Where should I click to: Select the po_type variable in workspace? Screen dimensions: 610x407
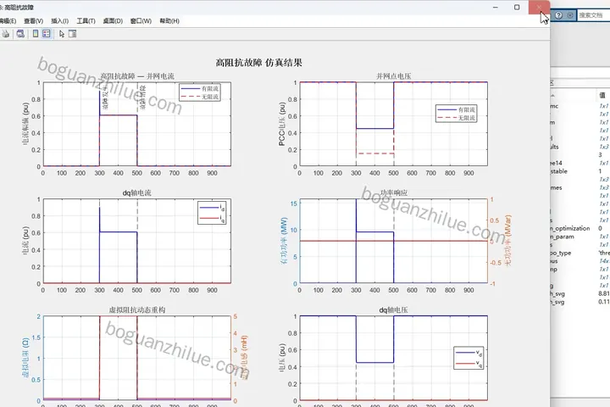pos(579,253)
